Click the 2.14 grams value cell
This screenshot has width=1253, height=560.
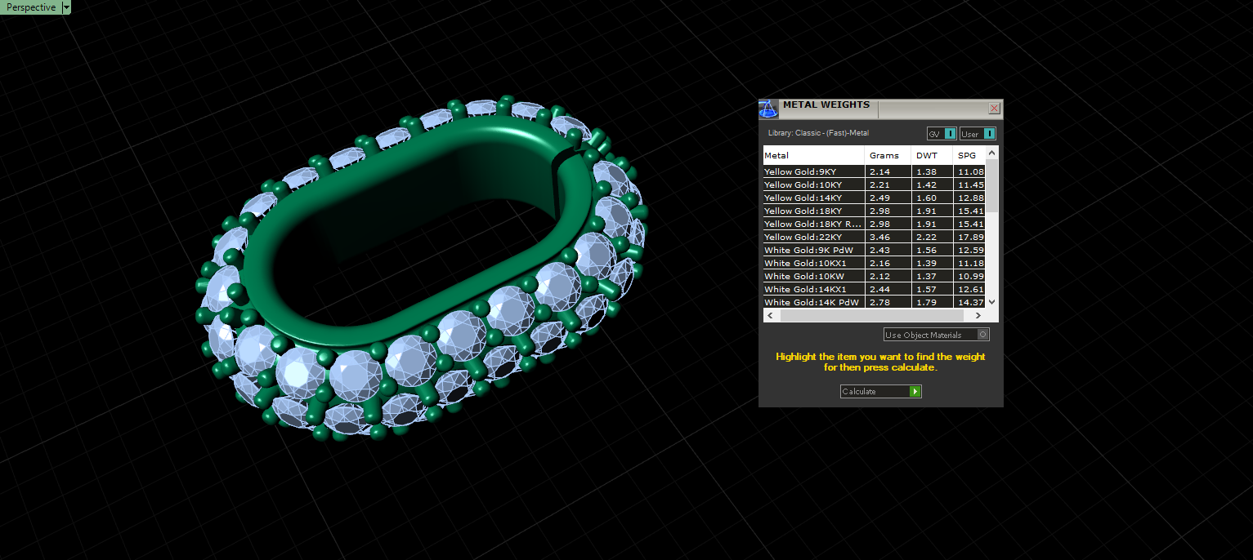888,171
